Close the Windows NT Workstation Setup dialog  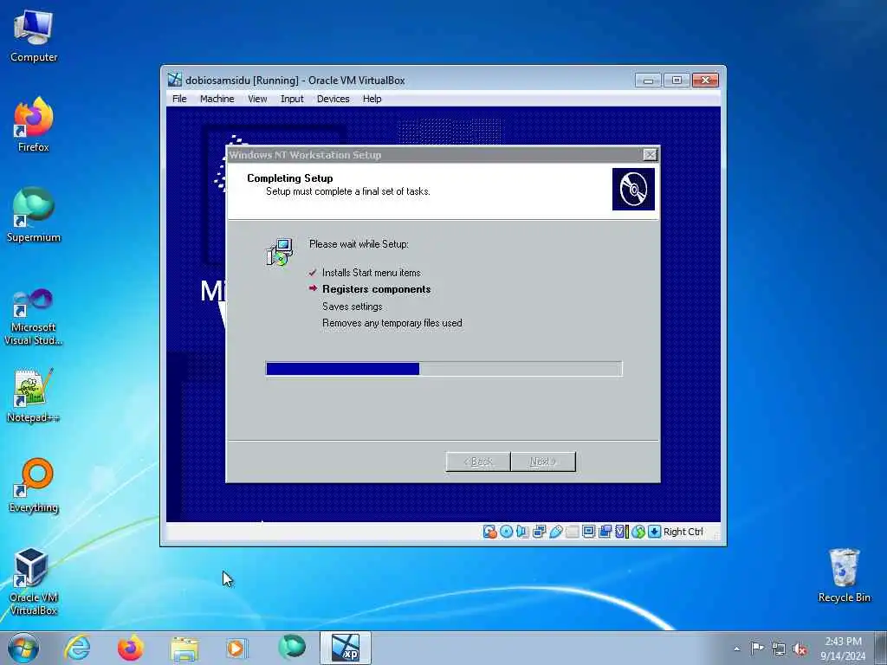(x=651, y=154)
